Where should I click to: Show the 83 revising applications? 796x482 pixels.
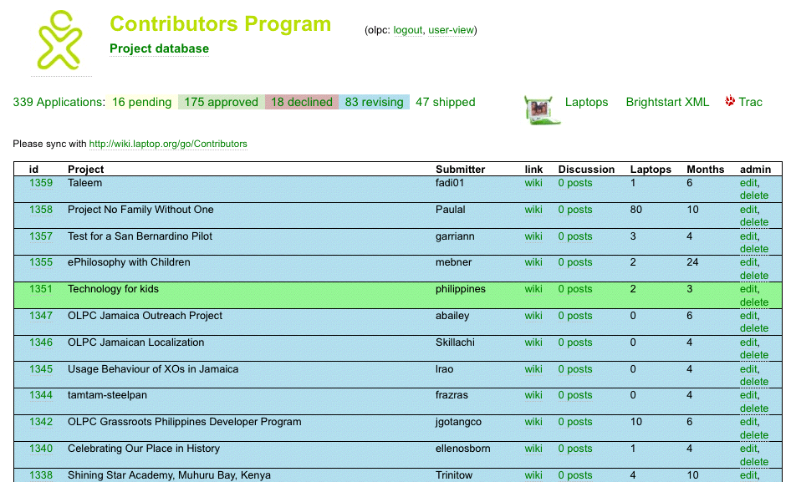tap(374, 102)
